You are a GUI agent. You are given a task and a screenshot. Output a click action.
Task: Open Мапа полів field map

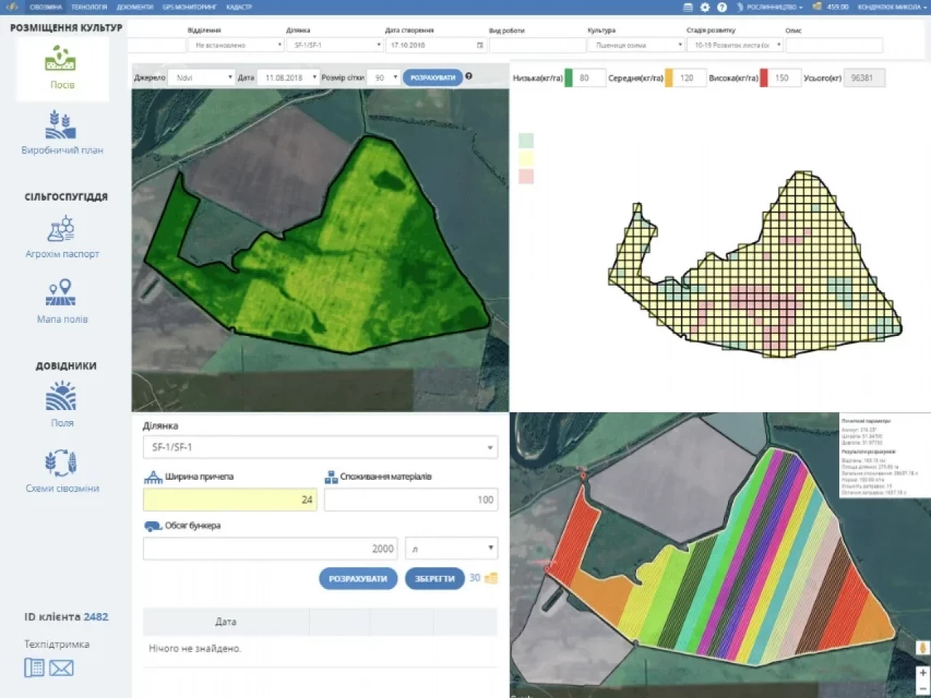click(61, 293)
